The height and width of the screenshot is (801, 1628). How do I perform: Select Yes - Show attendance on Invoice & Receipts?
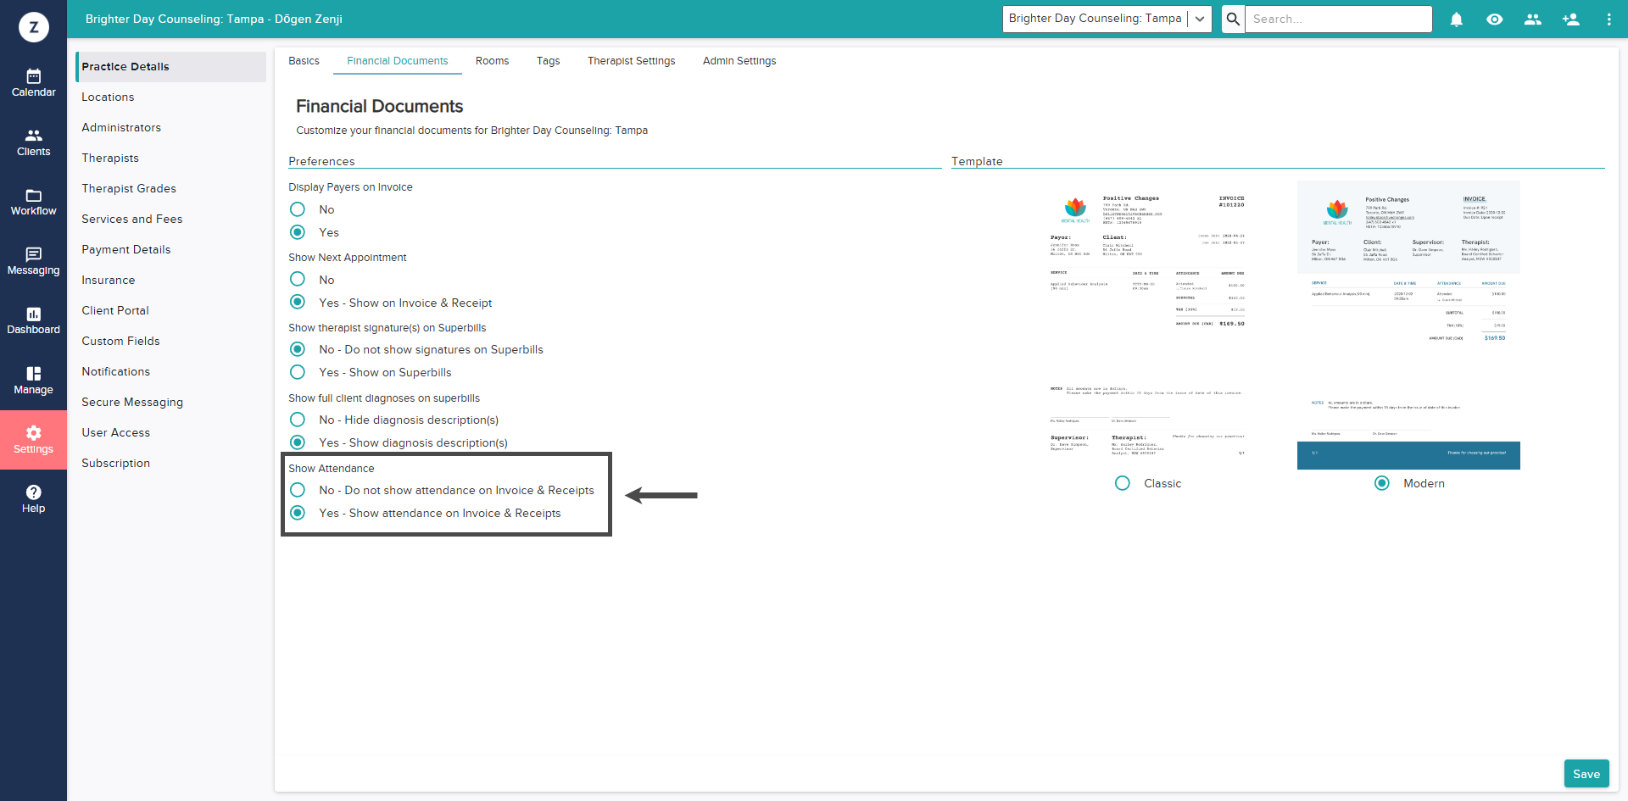pos(298,513)
